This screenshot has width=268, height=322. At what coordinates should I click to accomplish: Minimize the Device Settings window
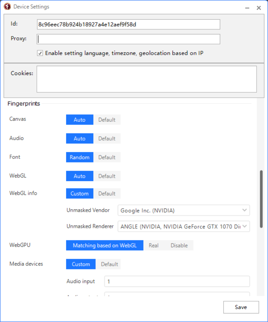[x=247, y=8]
